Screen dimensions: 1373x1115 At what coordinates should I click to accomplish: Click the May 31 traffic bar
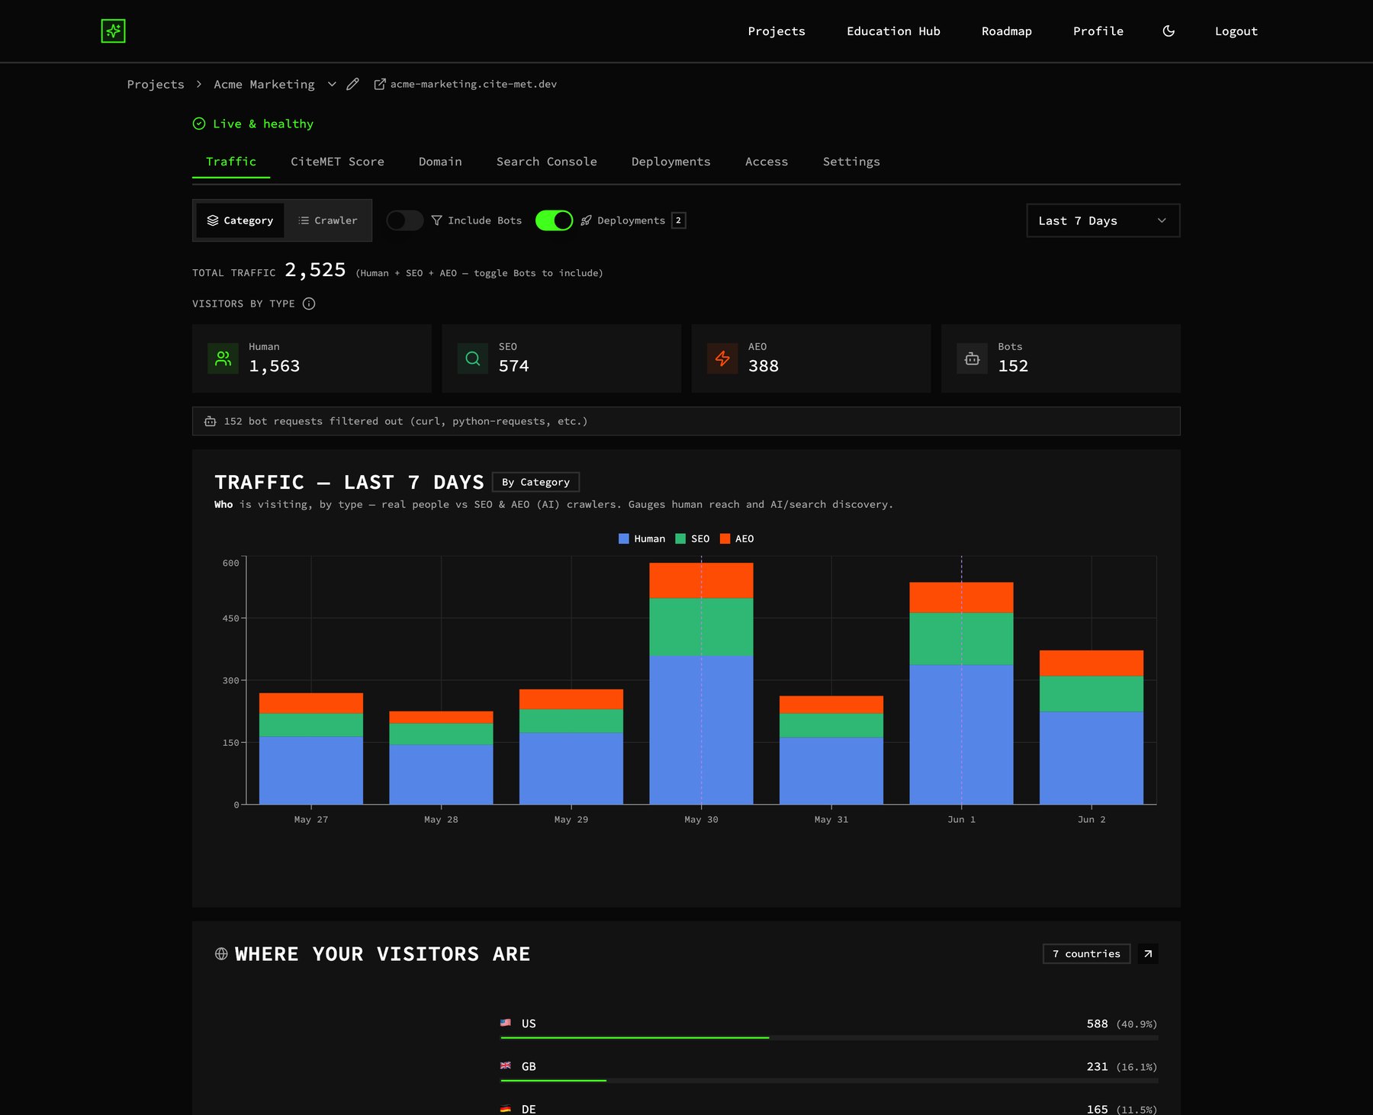(831, 750)
